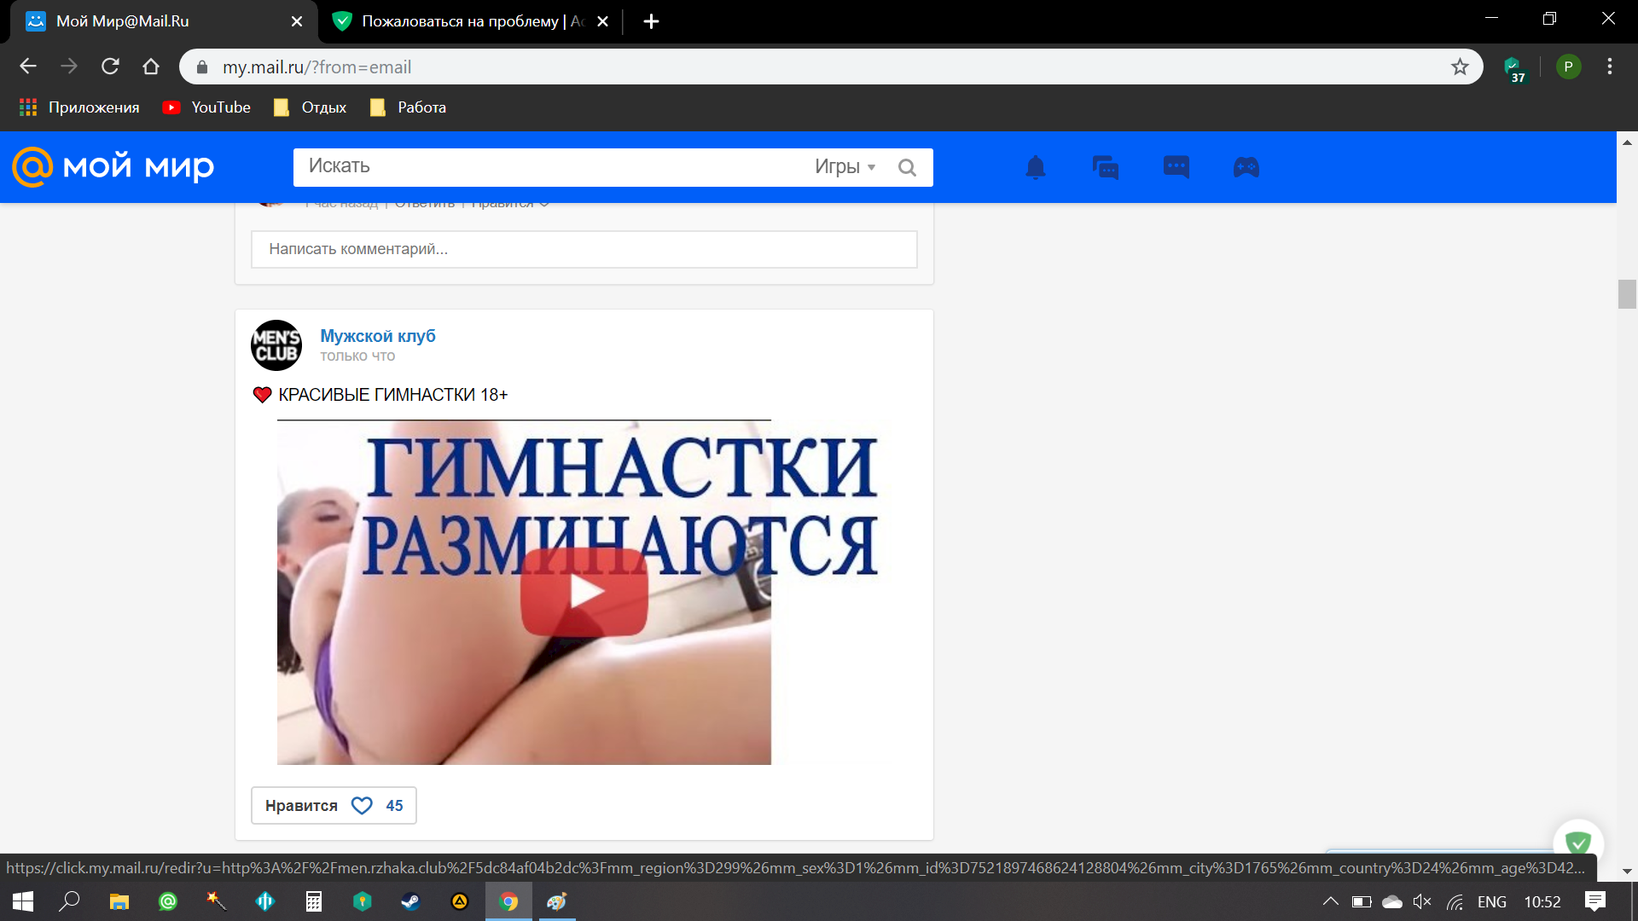Click the heart like counter 45

click(377, 806)
